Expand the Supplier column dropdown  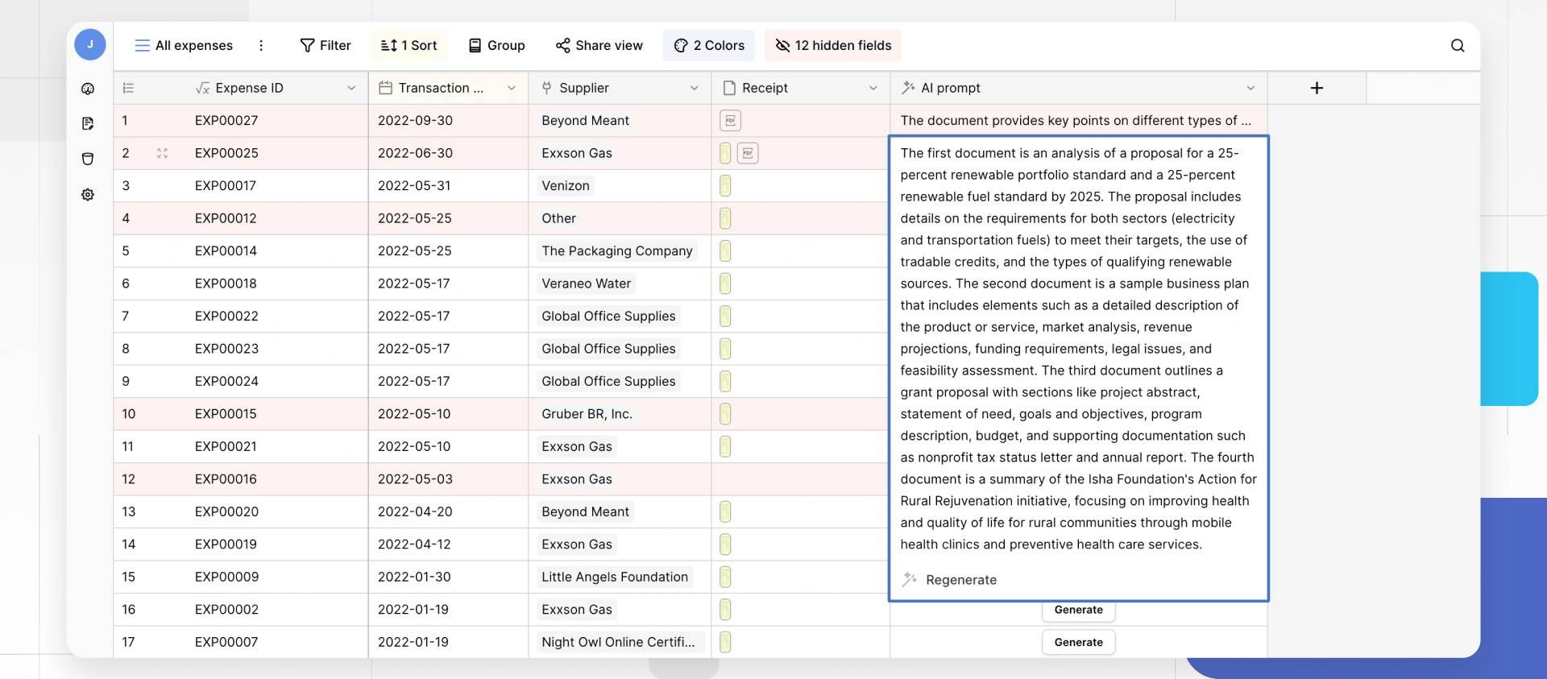tap(694, 88)
